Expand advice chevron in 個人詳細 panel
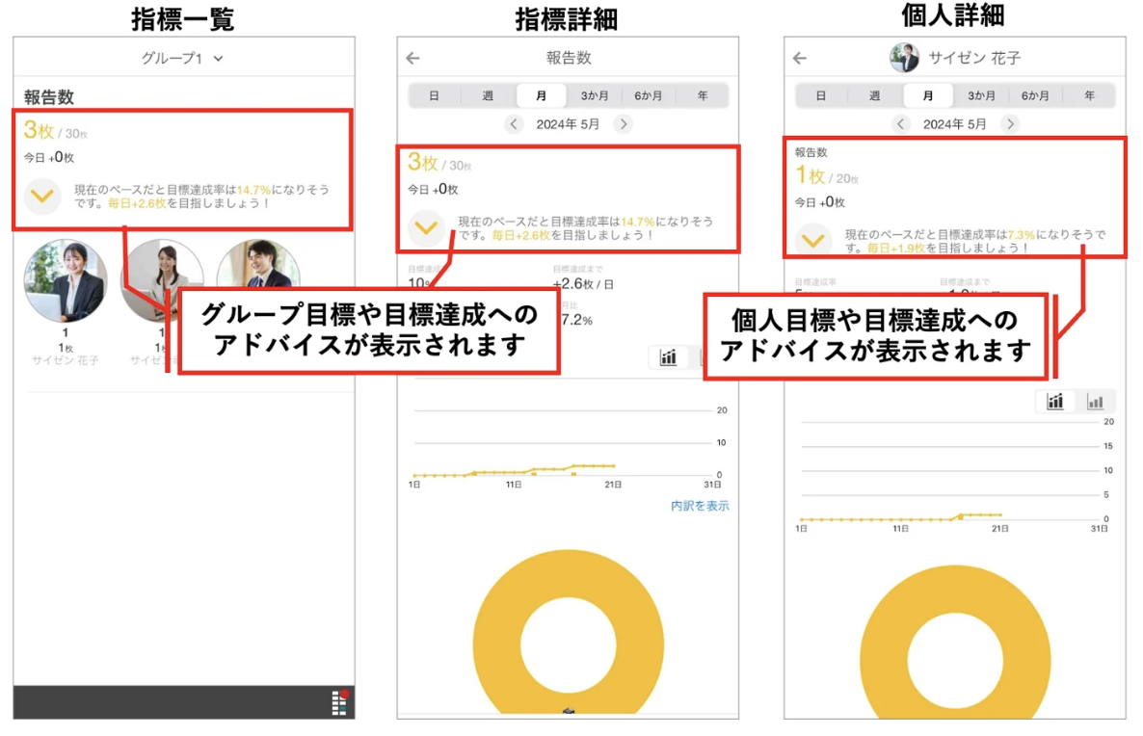Image resolution: width=1143 pixels, height=736 pixels. (x=812, y=241)
